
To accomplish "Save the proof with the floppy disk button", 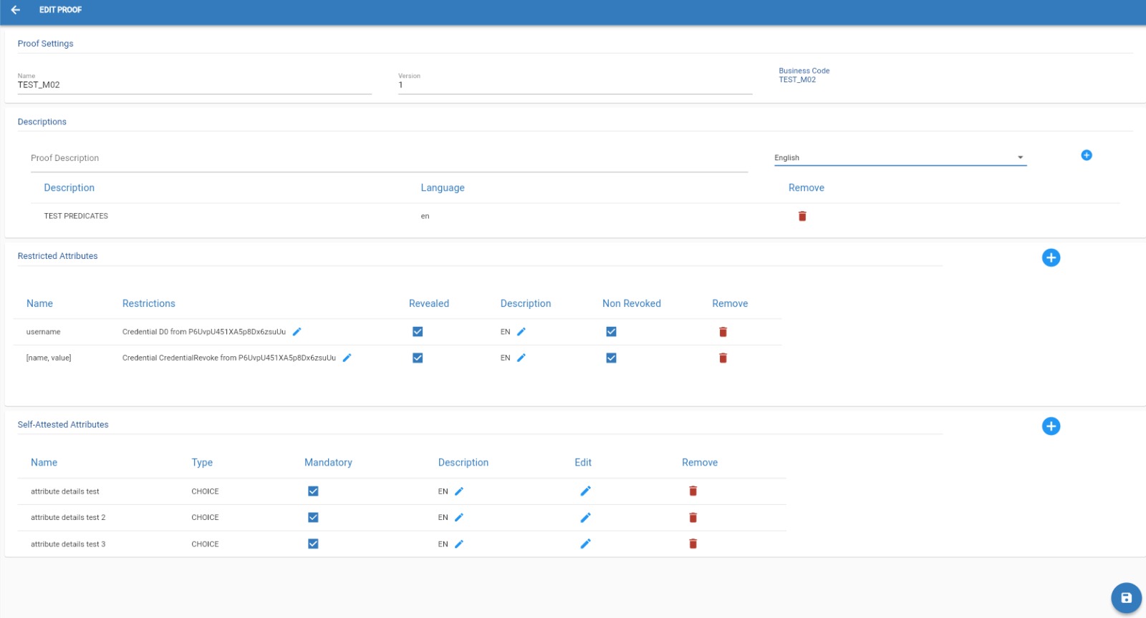I will [1126, 598].
